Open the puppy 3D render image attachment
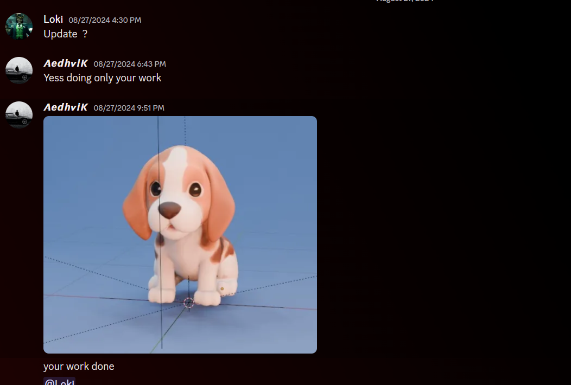Viewport: 571px width, 385px height. pyautogui.click(x=180, y=235)
